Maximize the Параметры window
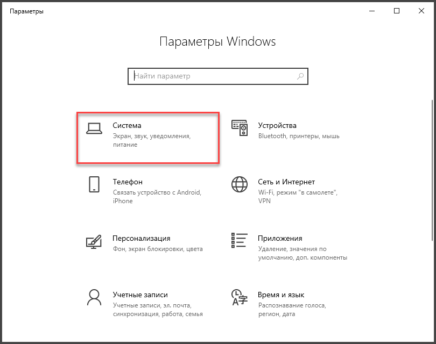 [397, 11]
